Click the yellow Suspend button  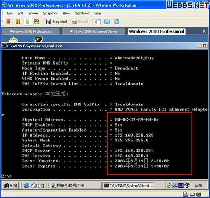18,22
